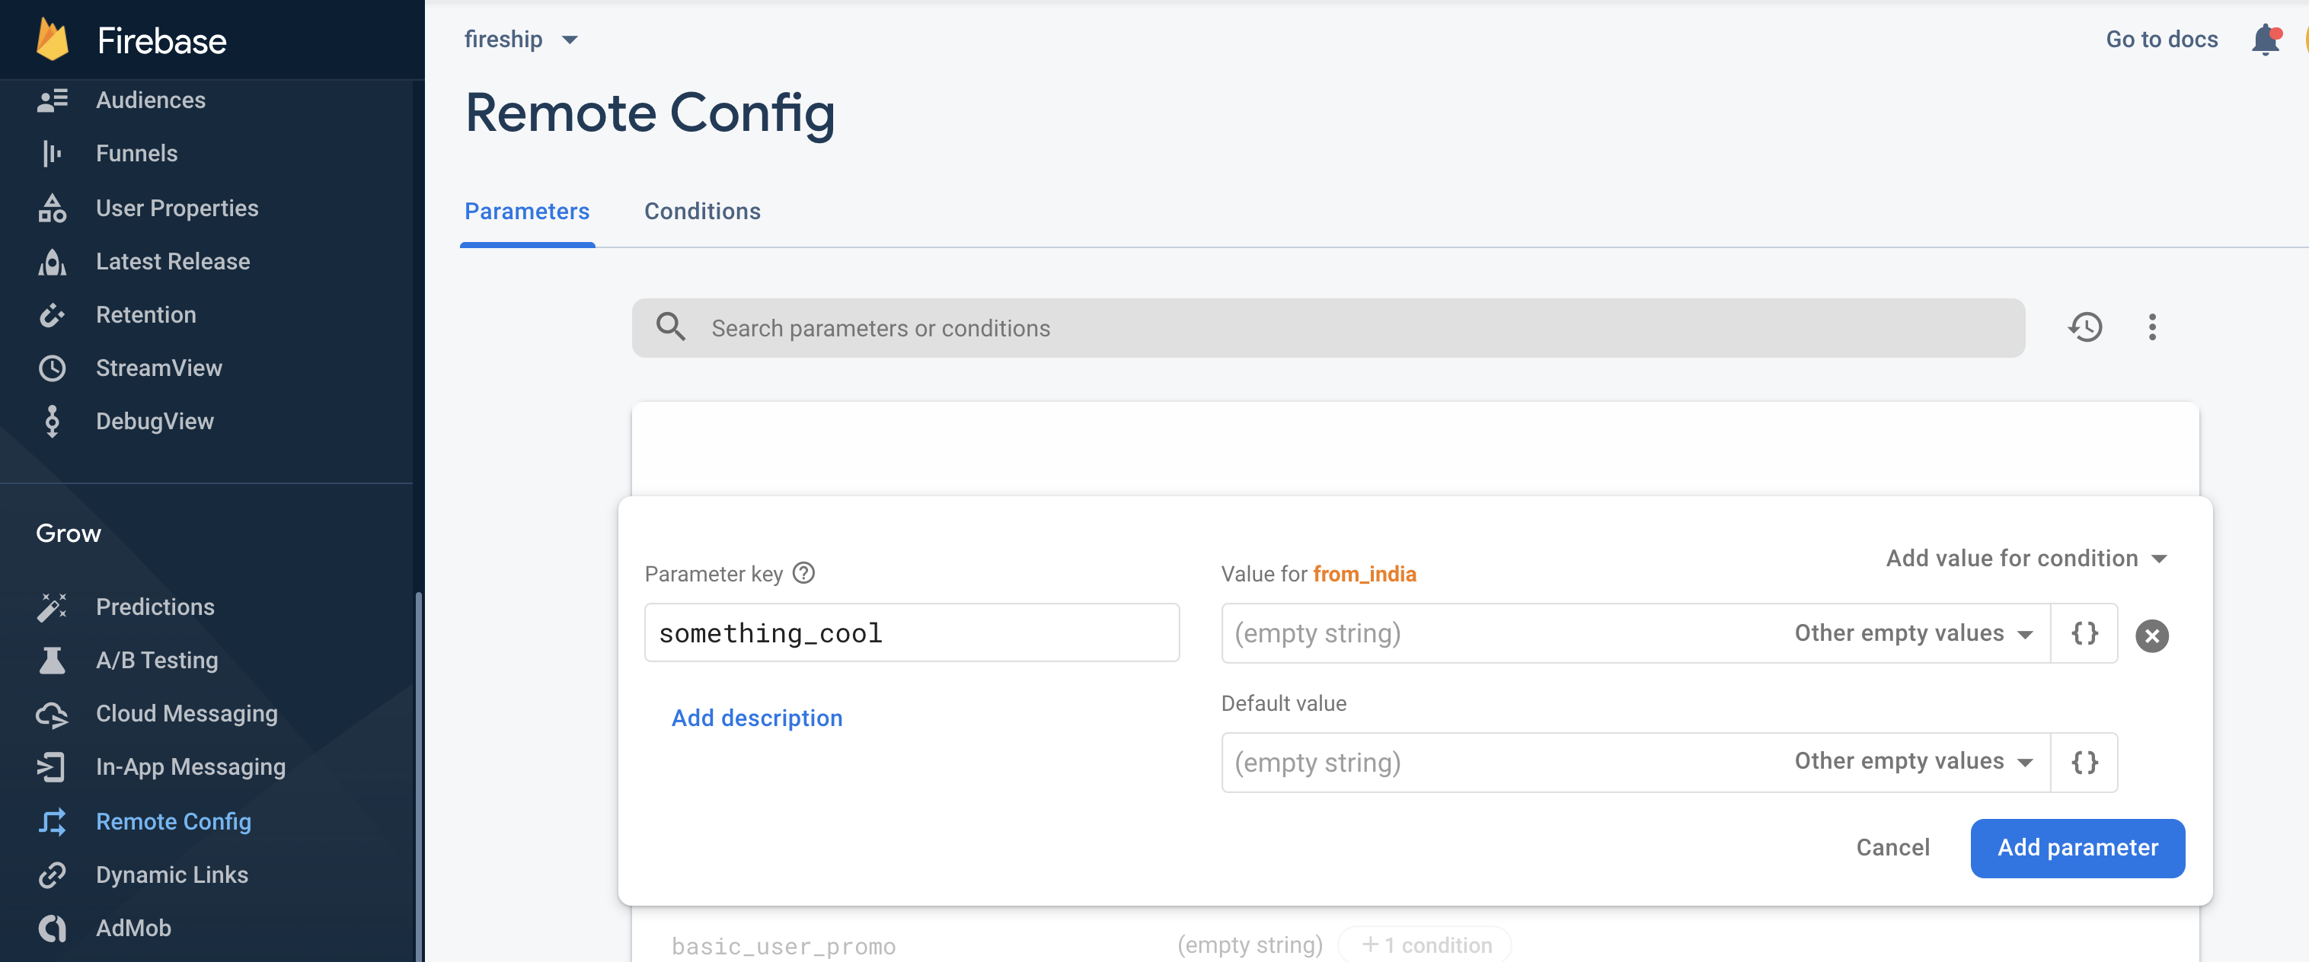Image resolution: width=2309 pixels, height=962 pixels.
Task: Switch to the Parameters tab
Action: (x=527, y=212)
